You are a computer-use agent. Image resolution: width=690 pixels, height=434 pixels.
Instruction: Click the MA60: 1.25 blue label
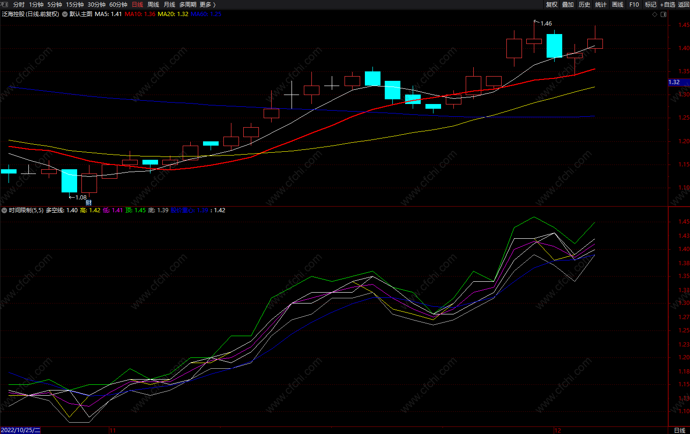[206, 14]
